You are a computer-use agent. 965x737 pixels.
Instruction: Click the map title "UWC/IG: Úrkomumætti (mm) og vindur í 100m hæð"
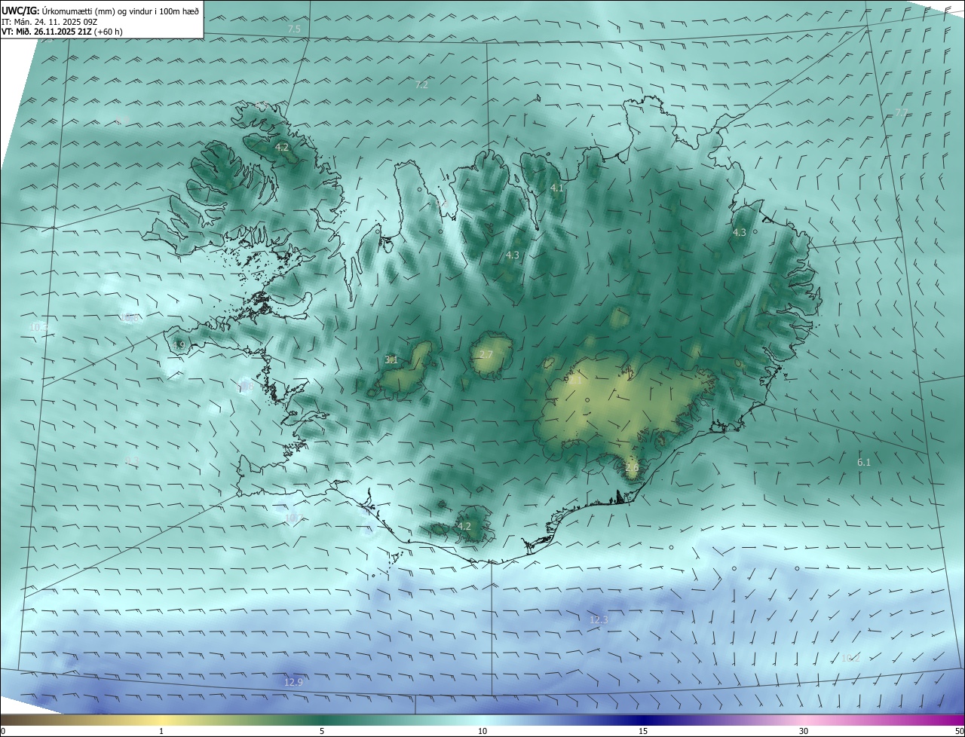tap(100, 11)
